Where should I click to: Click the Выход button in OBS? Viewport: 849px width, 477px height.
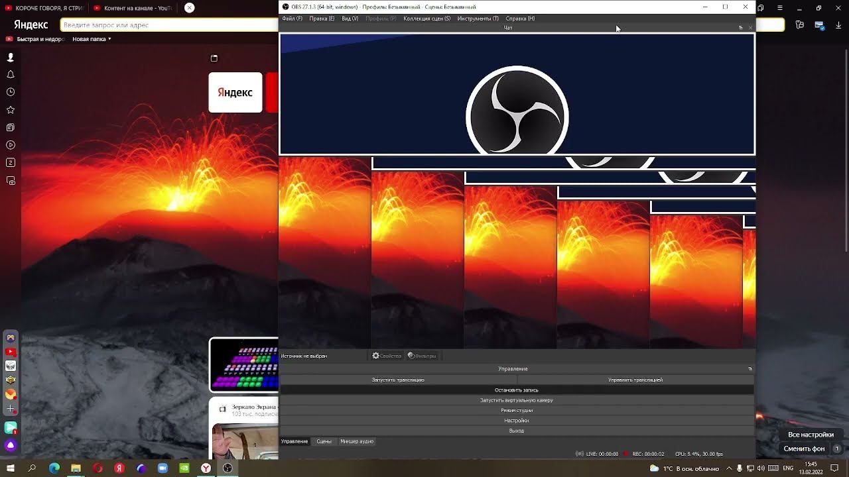(x=517, y=431)
